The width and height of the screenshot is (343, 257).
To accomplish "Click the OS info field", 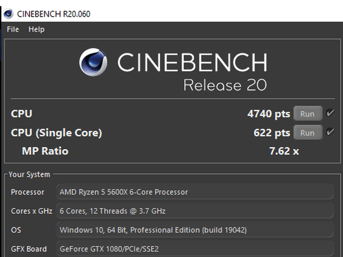I will coord(195,230).
